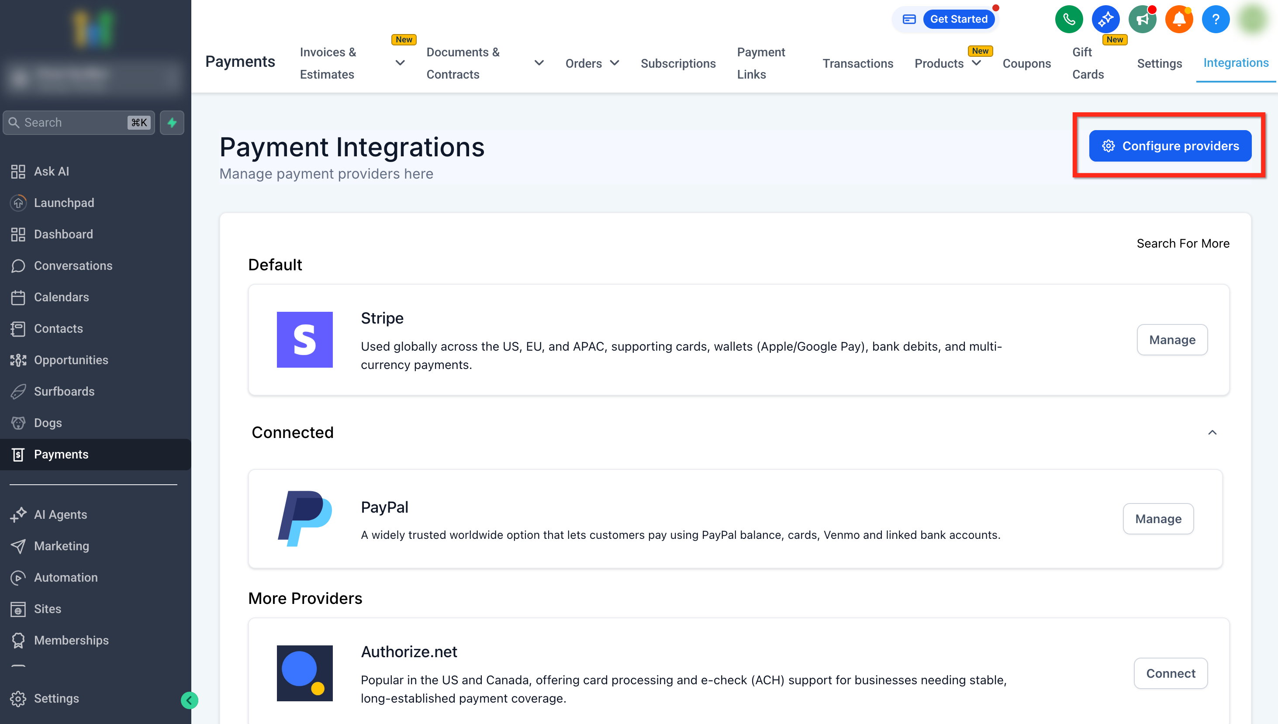Image resolution: width=1278 pixels, height=724 pixels.
Task: Expand the Orders dropdown menu
Action: click(615, 63)
